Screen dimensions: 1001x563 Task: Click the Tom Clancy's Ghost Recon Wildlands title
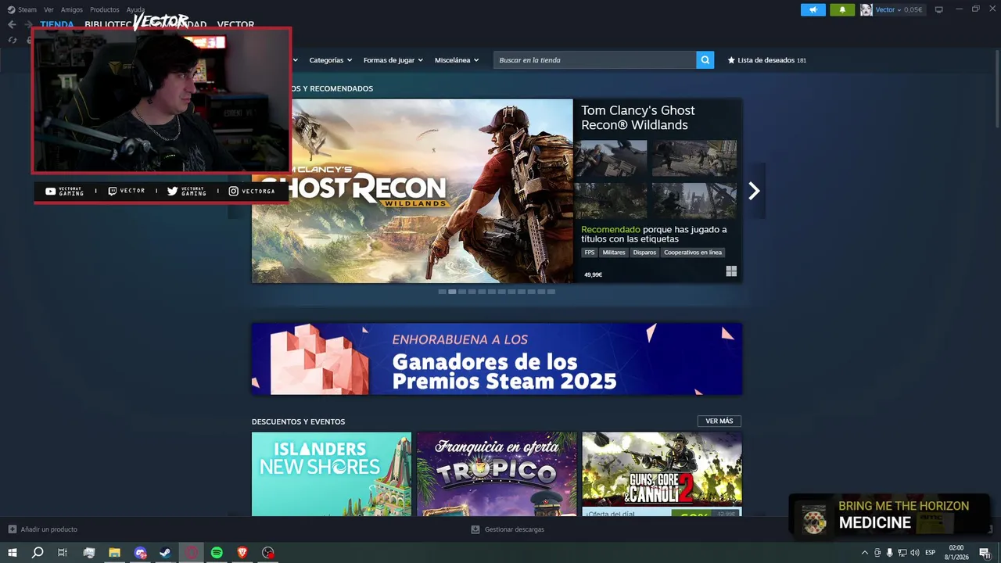point(637,117)
